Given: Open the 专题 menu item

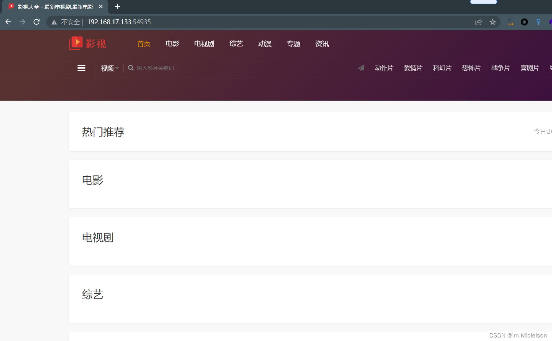Looking at the screenshot, I should pyautogui.click(x=293, y=43).
